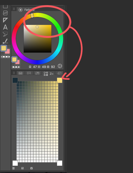Click the dark blue top-left corner swatch
The image size is (133, 173).
pos(15,80)
